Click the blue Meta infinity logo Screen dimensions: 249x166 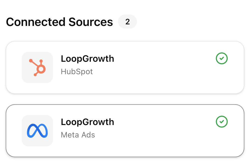pyautogui.click(x=37, y=130)
